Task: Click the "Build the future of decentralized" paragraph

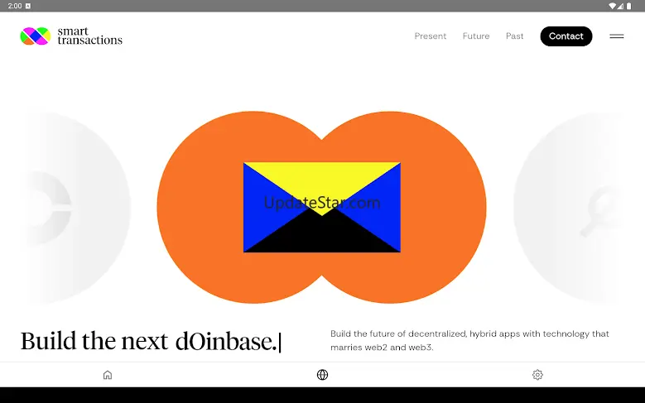Action: click(469, 340)
